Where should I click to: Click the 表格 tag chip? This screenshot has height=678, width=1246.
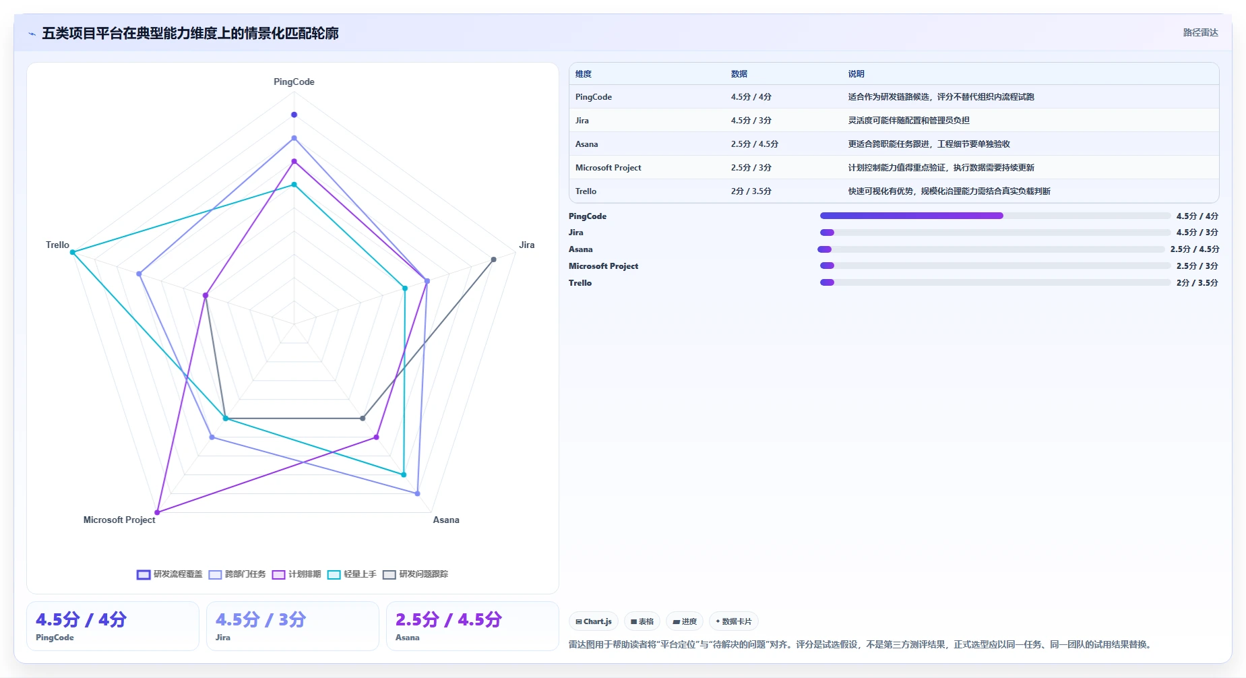tap(642, 621)
